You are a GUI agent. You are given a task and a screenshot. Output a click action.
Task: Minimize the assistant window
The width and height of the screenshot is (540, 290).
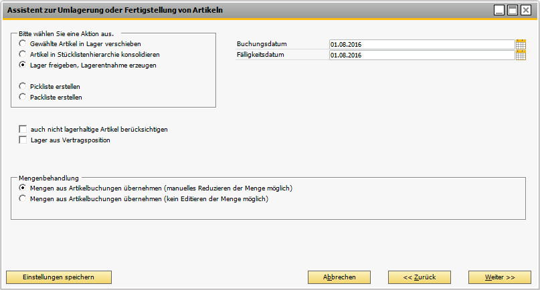point(499,10)
